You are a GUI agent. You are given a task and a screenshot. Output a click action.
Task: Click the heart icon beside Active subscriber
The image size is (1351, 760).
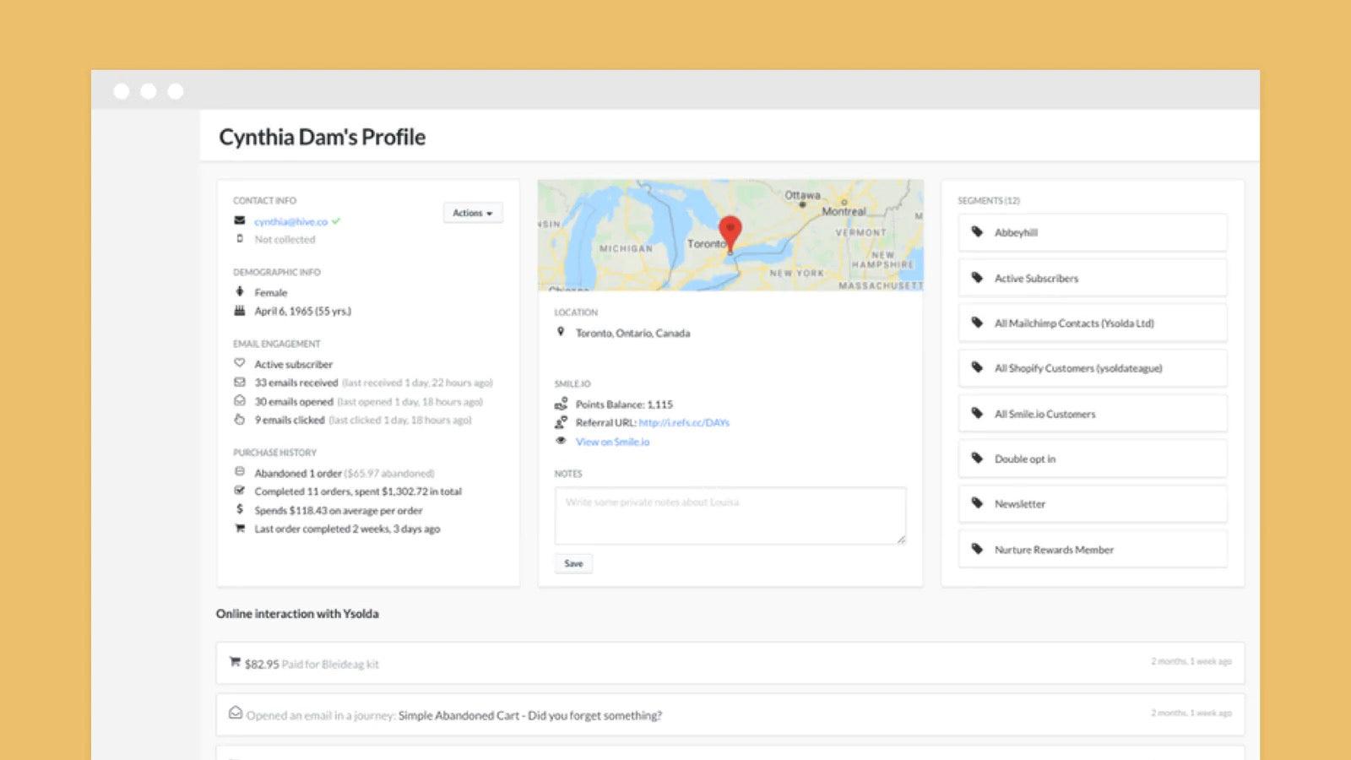tap(240, 363)
